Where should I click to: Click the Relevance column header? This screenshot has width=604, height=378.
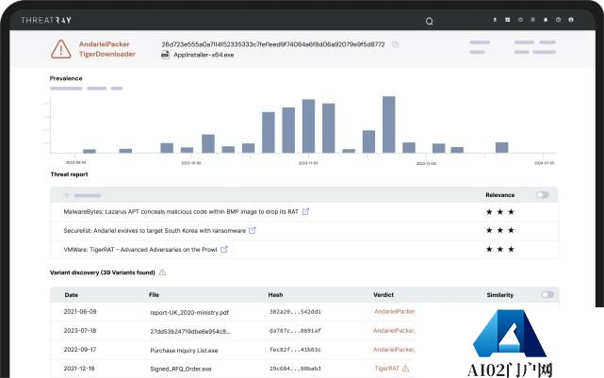500,195
